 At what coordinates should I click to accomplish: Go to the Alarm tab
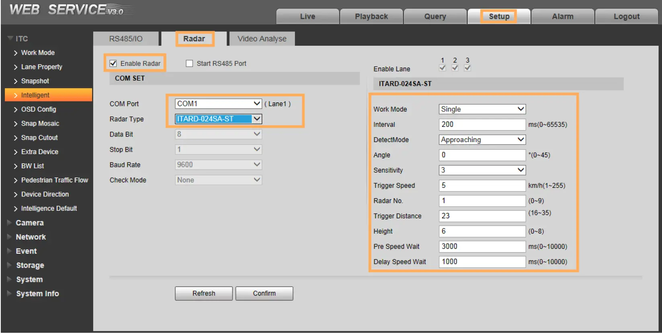[x=563, y=16]
